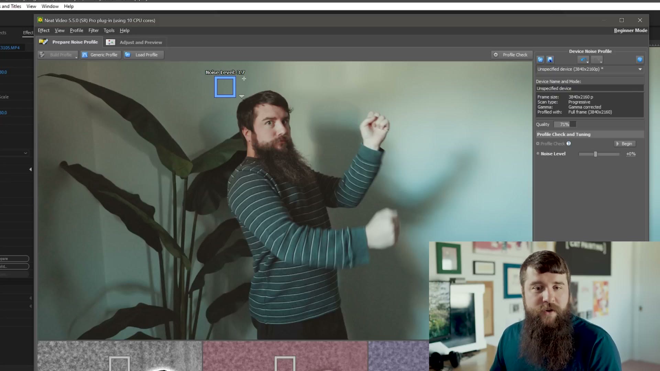Viewport: 660px width, 371px height.
Task: Click the Noise Level: 3.7 label
Action: (225, 72)
